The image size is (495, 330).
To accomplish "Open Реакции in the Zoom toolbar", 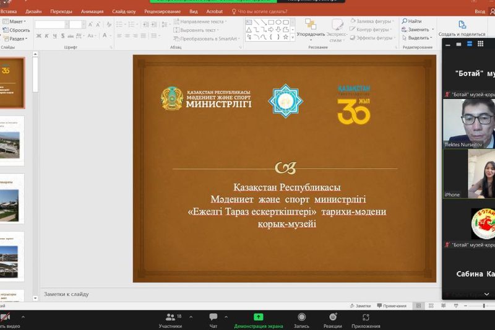I will tap(332, 319).
